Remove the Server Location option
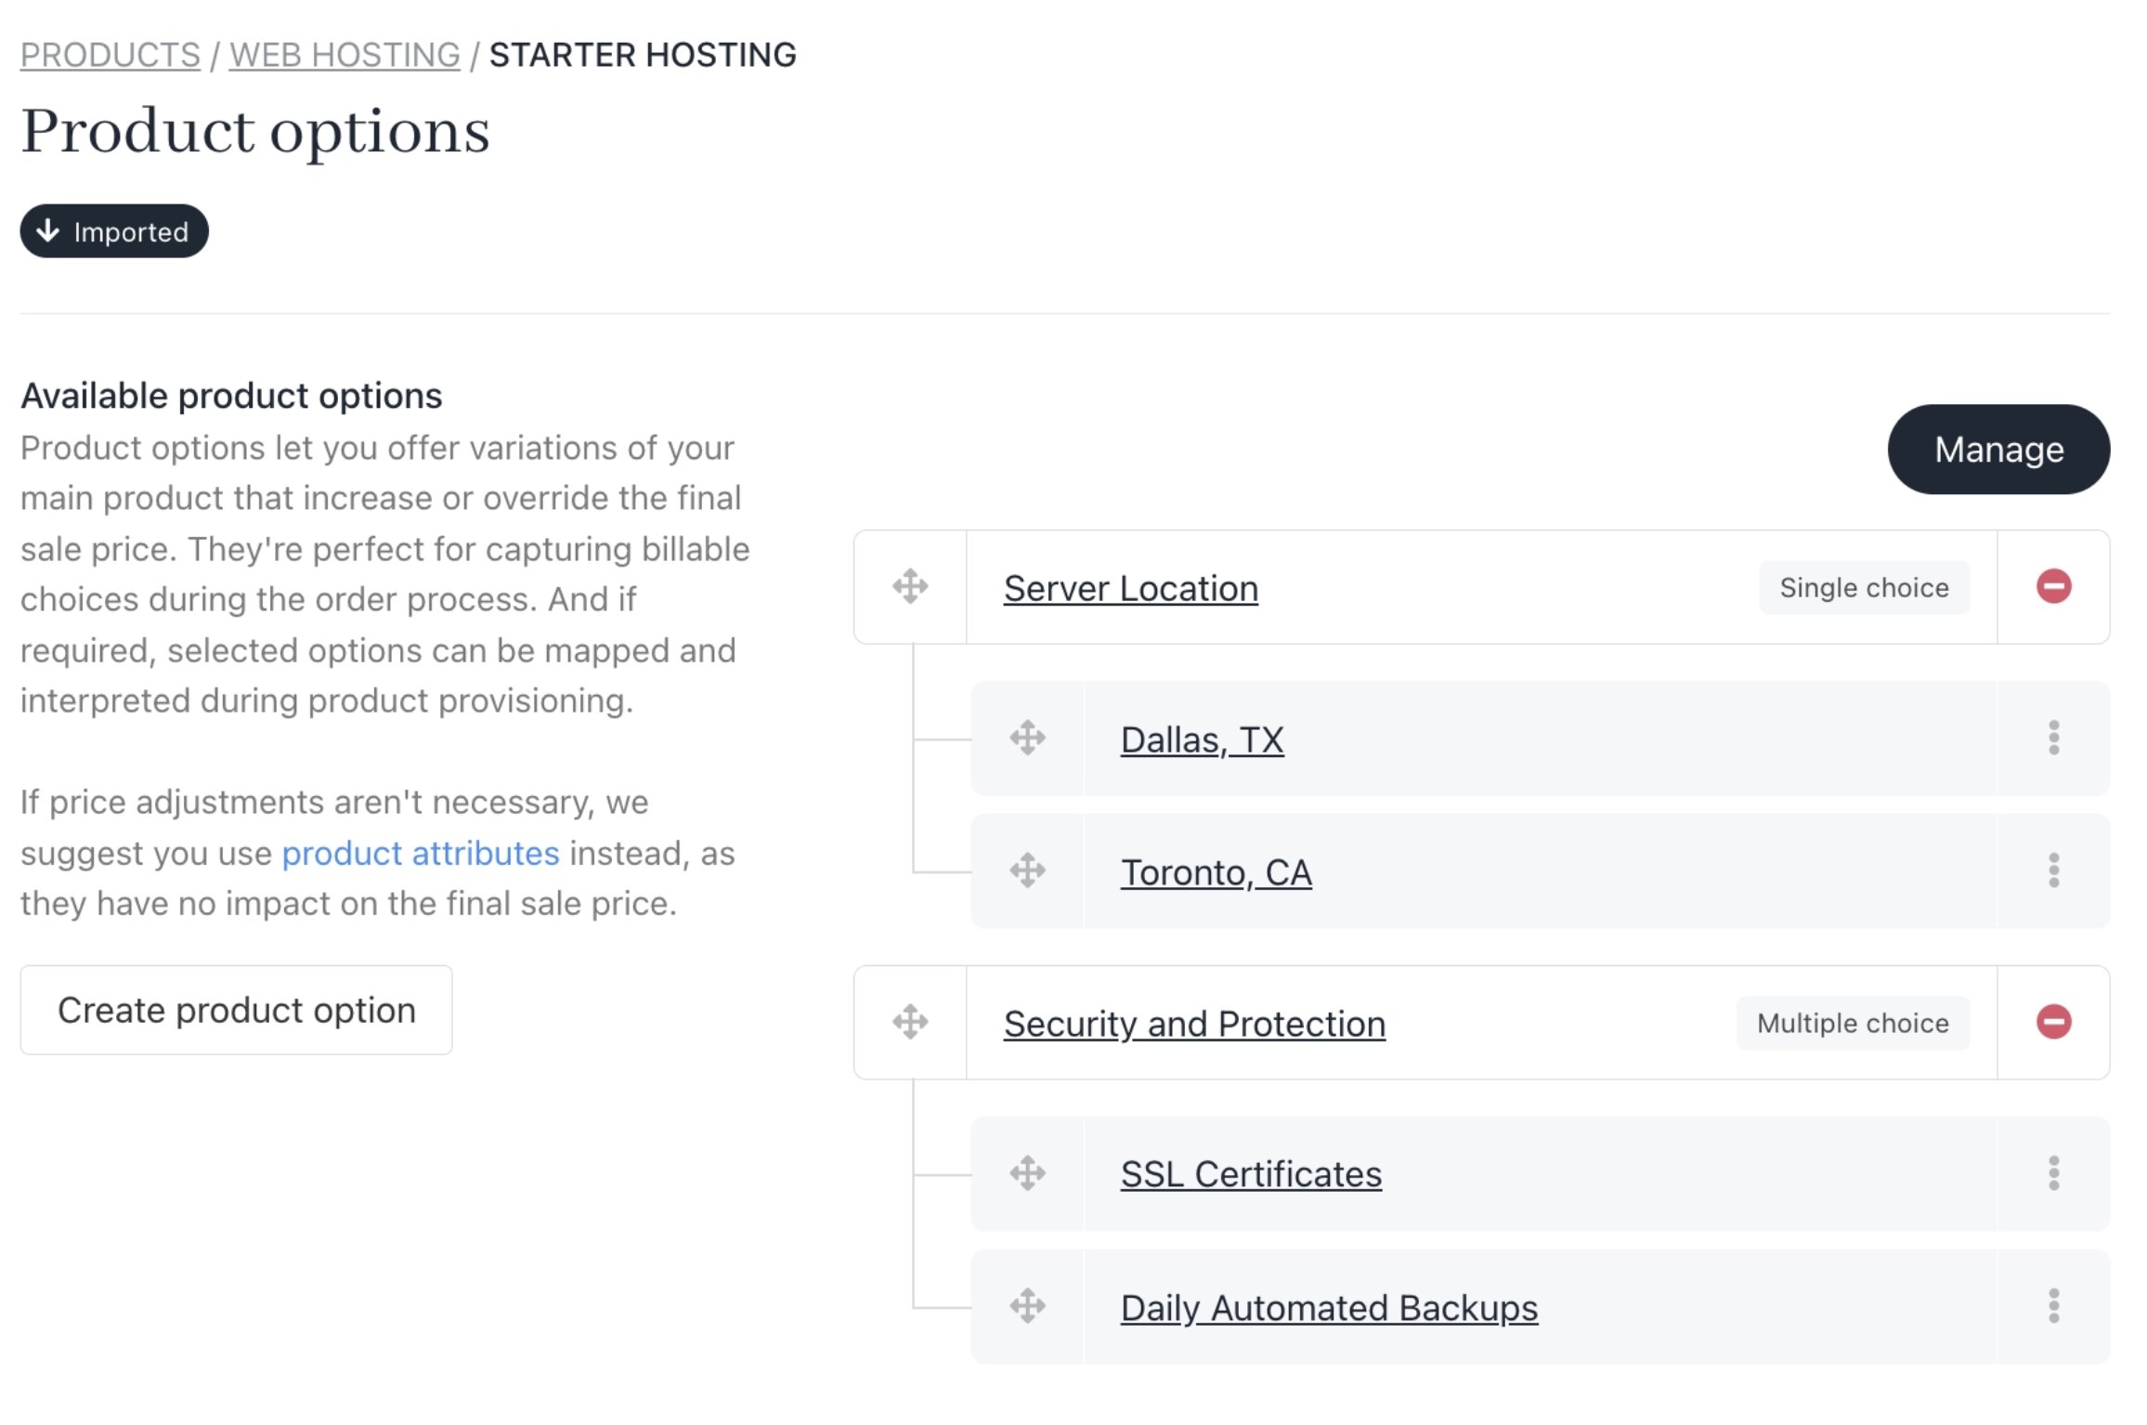Image resolution: width=2147 pixels, height=1425 pixels. (x=2053, y=586)
